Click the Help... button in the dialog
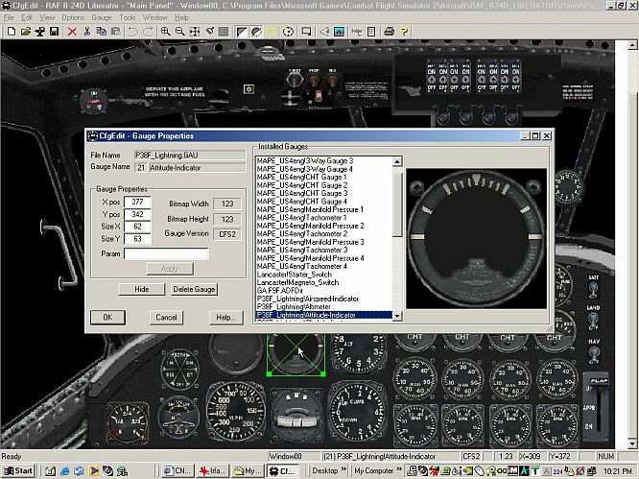Viewport: 639px width, 479px height. click(226, 317)
